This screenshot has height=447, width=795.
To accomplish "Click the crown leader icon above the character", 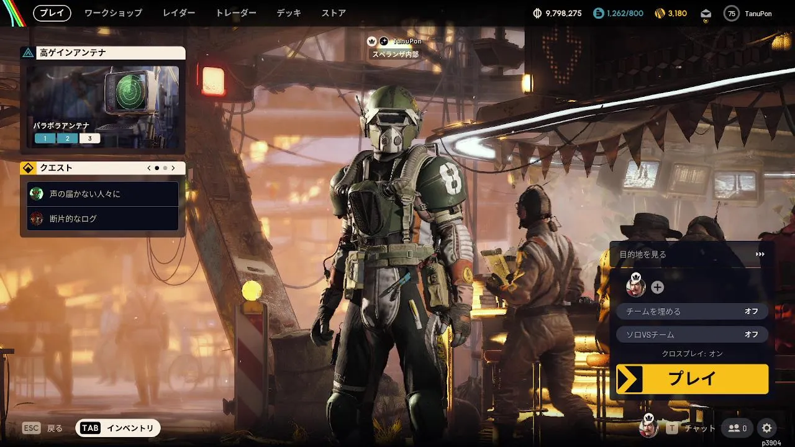I will click(x=372, y=41).
